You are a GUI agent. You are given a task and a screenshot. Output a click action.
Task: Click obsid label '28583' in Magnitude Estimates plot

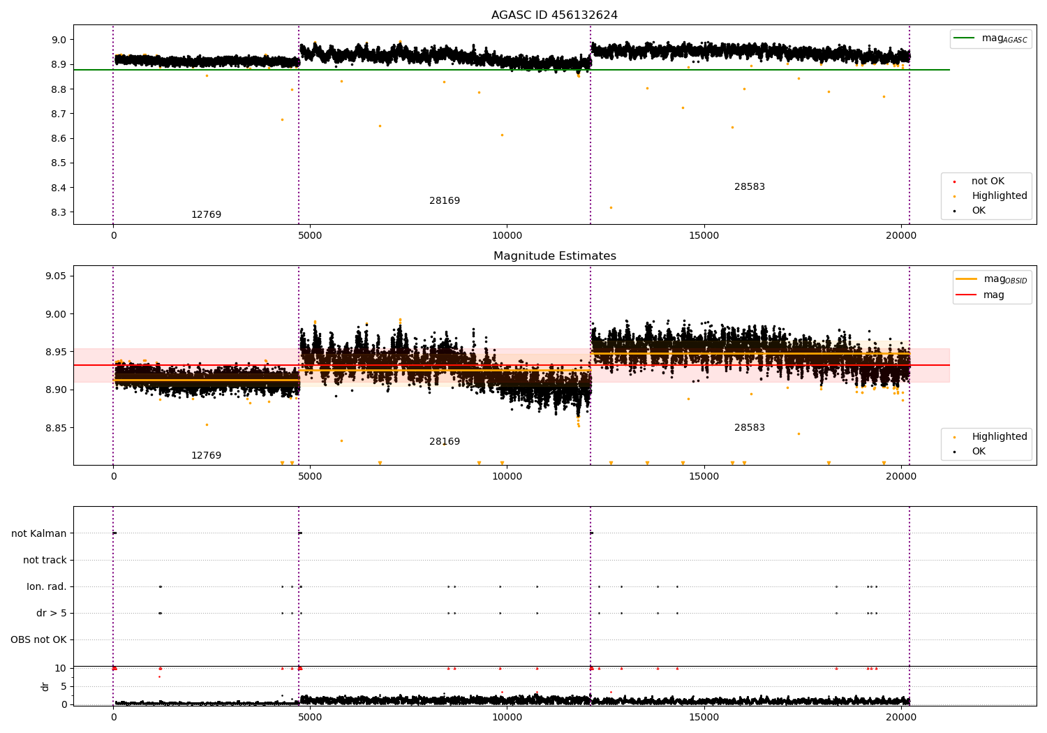click(750, 427)
